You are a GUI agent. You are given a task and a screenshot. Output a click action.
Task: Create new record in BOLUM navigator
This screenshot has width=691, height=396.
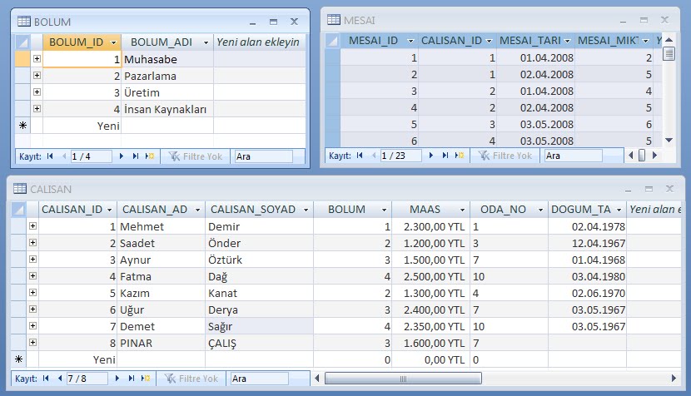click(150, 156)
